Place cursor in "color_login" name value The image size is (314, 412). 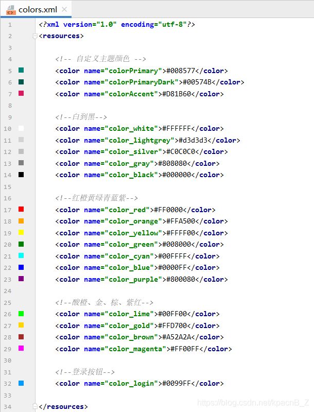tap(131, 384)
